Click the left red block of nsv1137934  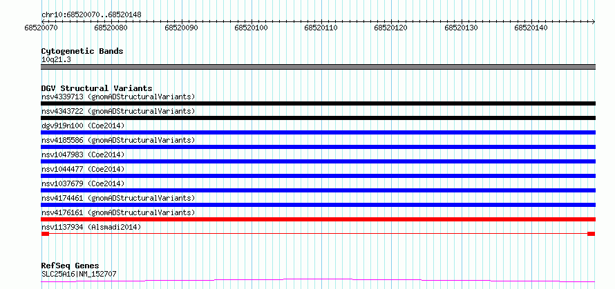pyautogui.click(x=45, y=234)
